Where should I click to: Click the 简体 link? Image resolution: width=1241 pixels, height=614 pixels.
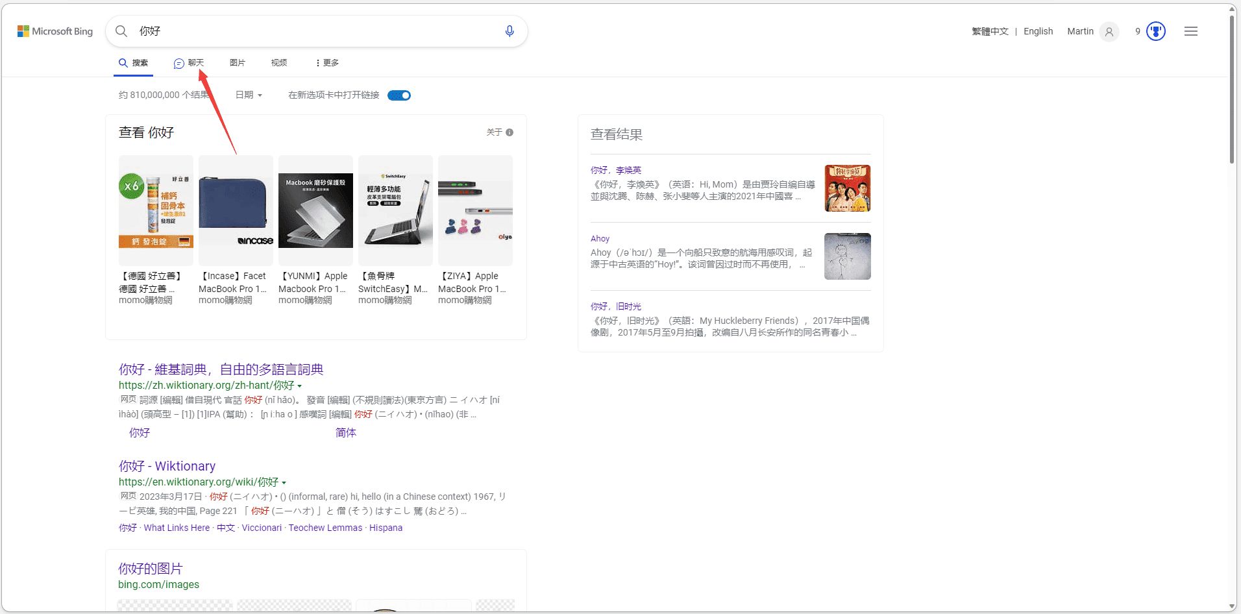pos(346,432)
